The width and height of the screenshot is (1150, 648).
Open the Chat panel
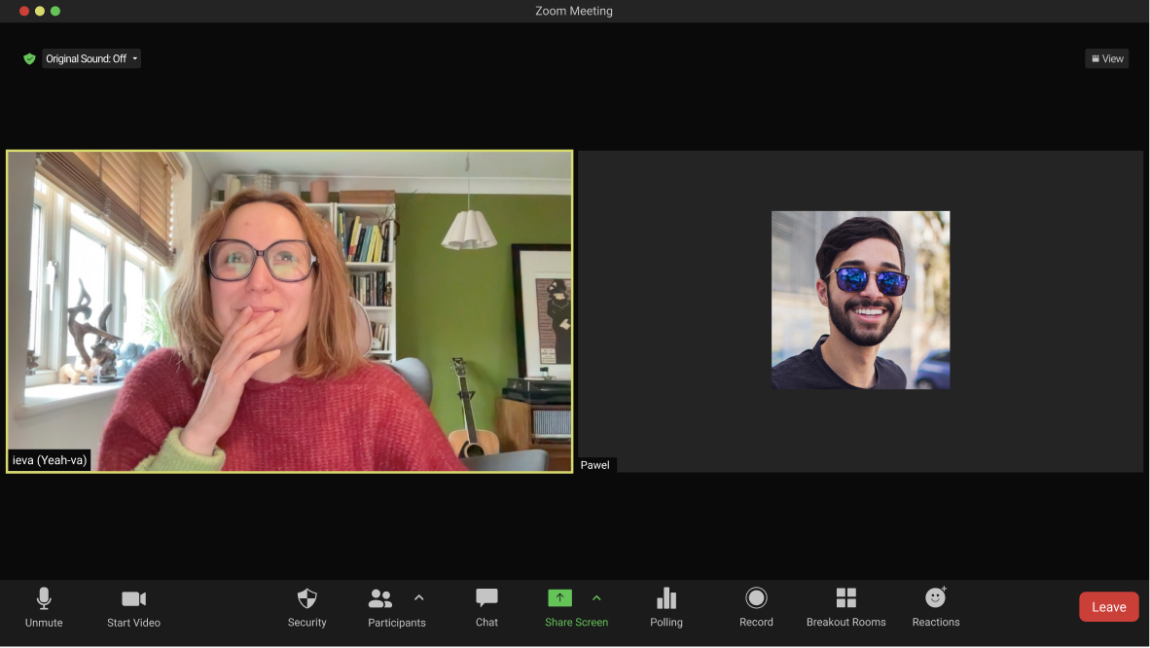486,608
